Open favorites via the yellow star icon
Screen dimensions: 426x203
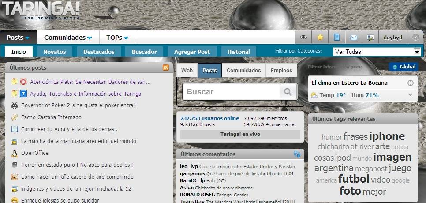[320, 38]
